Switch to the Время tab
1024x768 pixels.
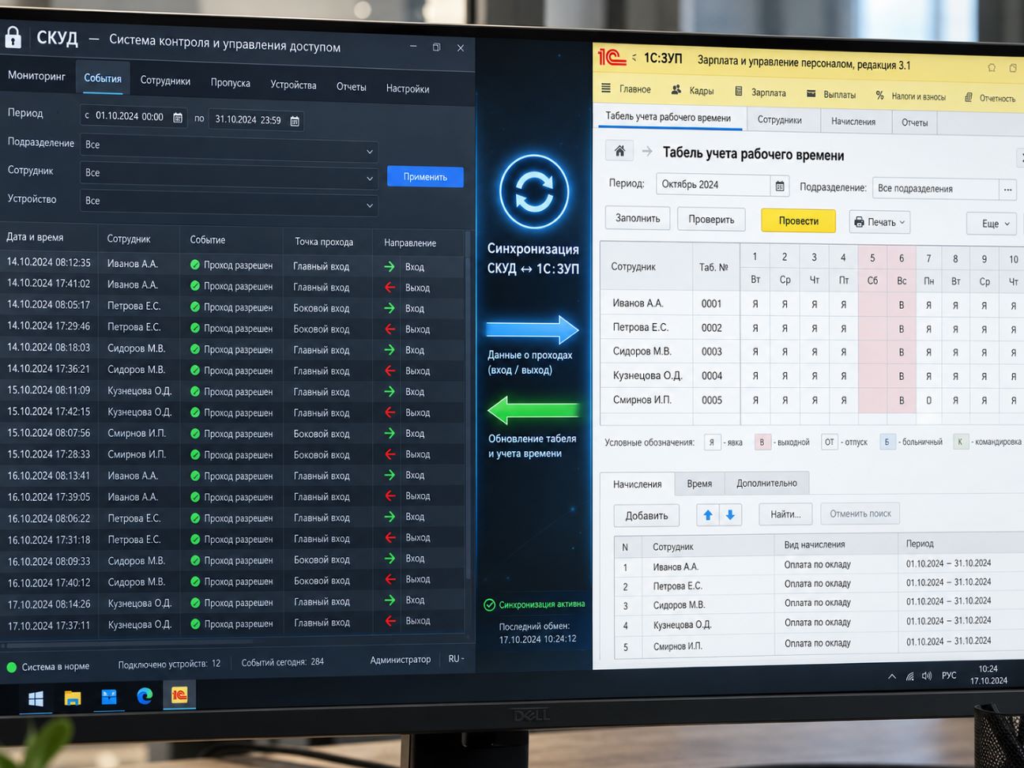[x=699, y=484]
